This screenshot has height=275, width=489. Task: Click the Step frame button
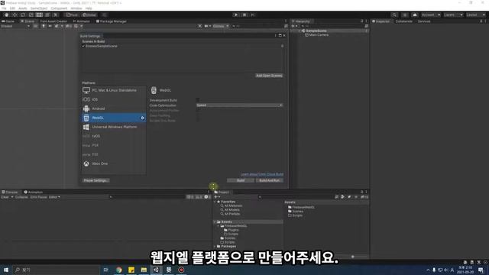(253, 15)
